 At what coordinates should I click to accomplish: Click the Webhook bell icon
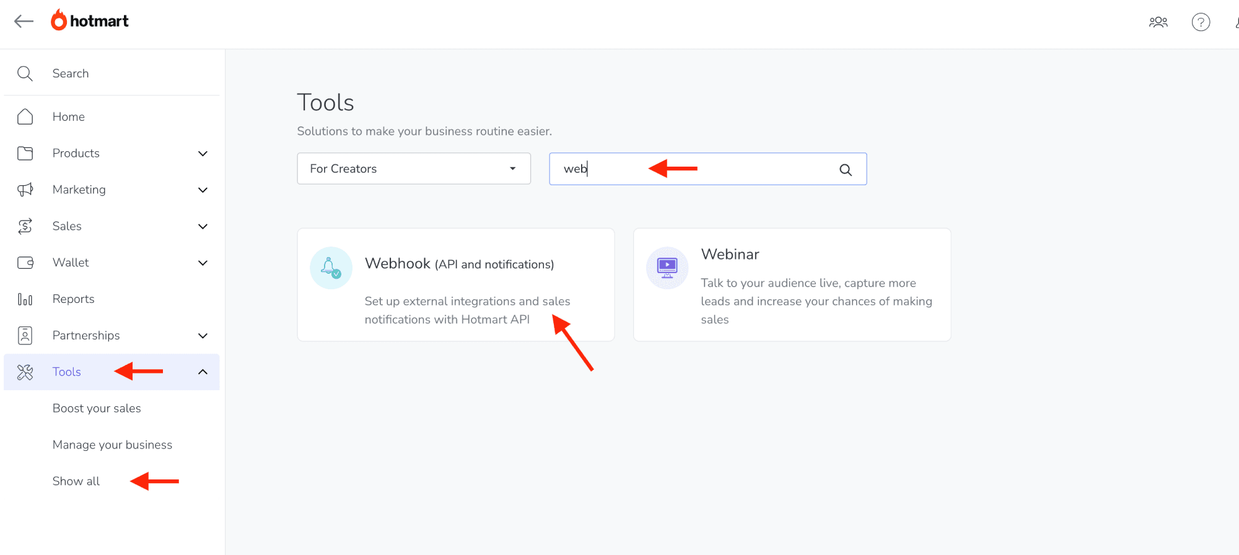[x=331, y=268]
